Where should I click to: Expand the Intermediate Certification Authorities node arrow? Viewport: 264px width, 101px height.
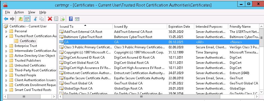[x=7, y=51]
